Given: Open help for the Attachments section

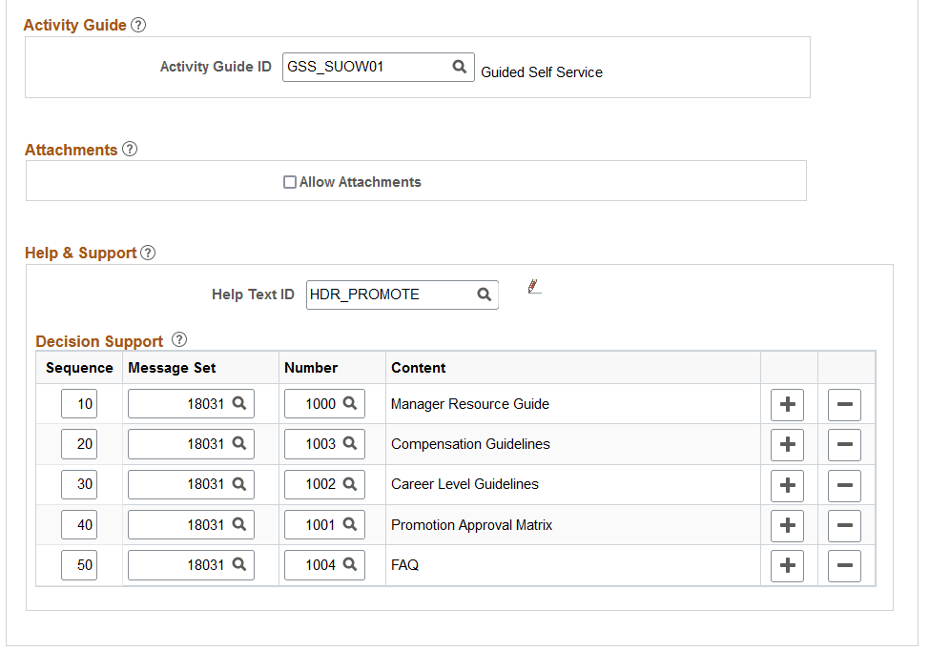Looking at the screenshot, I should pyautogui.click(x=130, y=149).
